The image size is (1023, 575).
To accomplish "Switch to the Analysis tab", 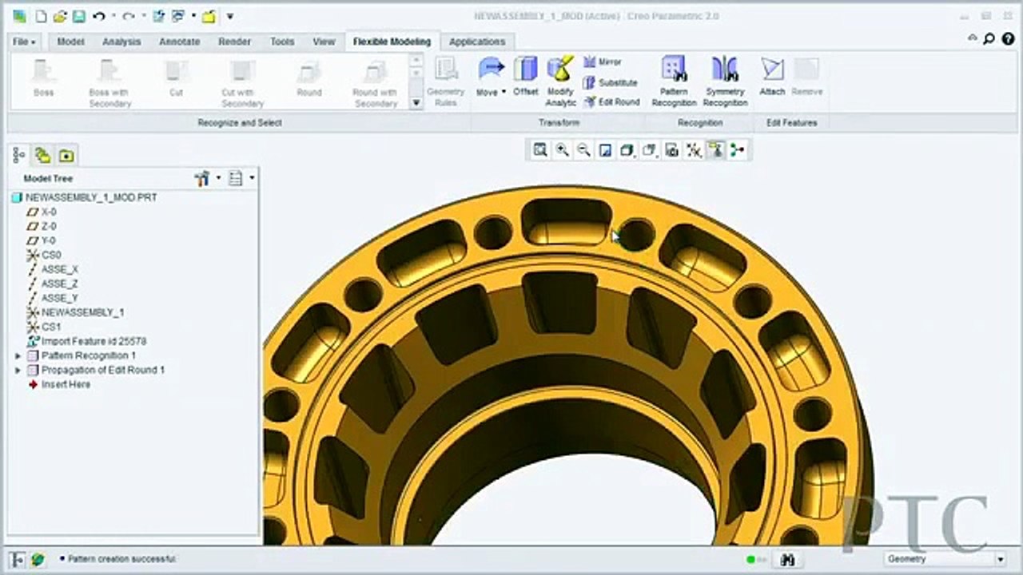I will click(x=121, y=42).
